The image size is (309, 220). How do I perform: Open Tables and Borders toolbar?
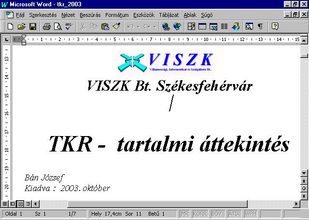click(191, 26)
